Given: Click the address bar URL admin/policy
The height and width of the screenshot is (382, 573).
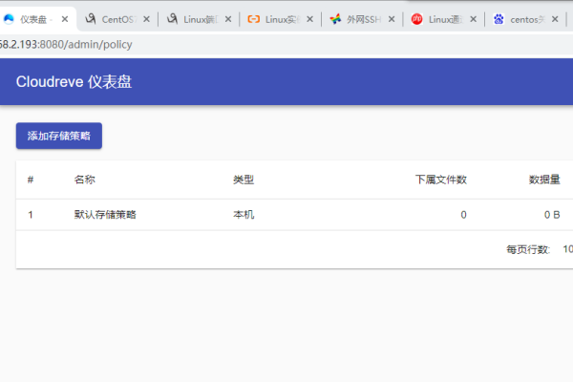Looking at the screenshot, I should pyautogui.click(x=66, y=45).
